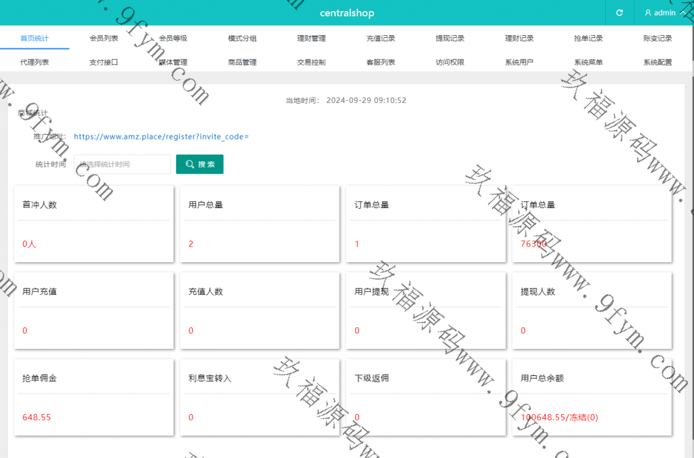The image size is (694, 458).
Task: Open the 充值记录 page
Action: 380,39
